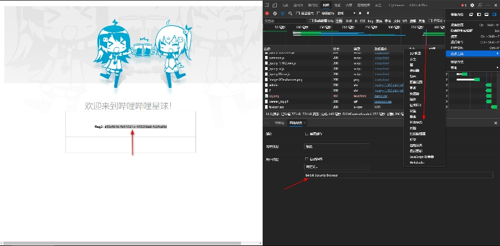Screen dimensions: 500x246
Task: Select the favicon.ico request row
Action: click(333, 107)
